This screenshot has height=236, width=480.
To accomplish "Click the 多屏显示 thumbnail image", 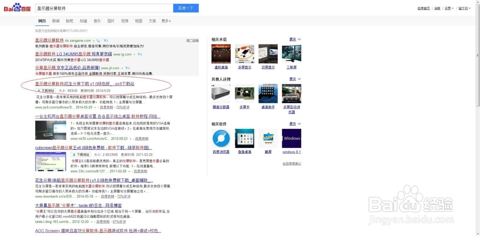I will pos(245,54).
